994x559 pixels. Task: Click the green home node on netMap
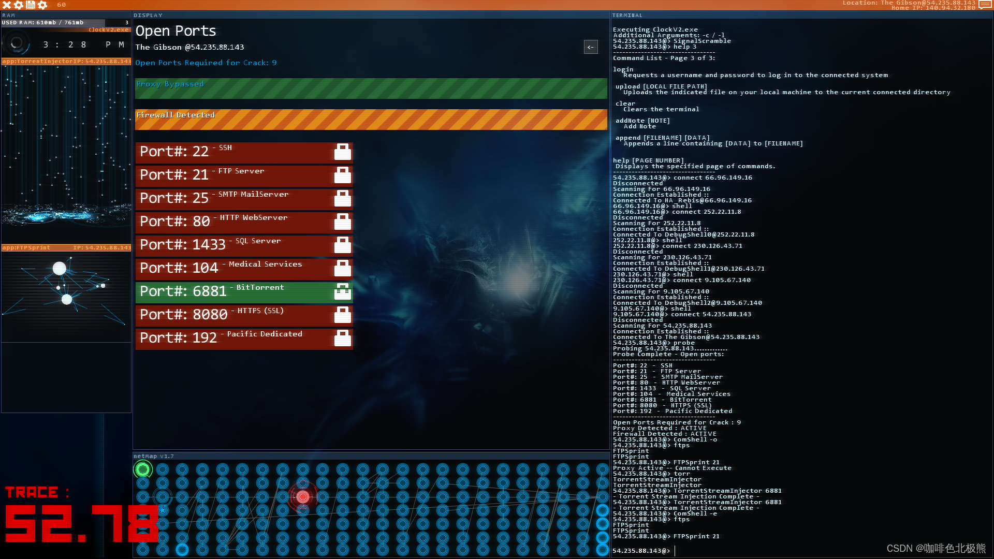(x=142, y=469)
